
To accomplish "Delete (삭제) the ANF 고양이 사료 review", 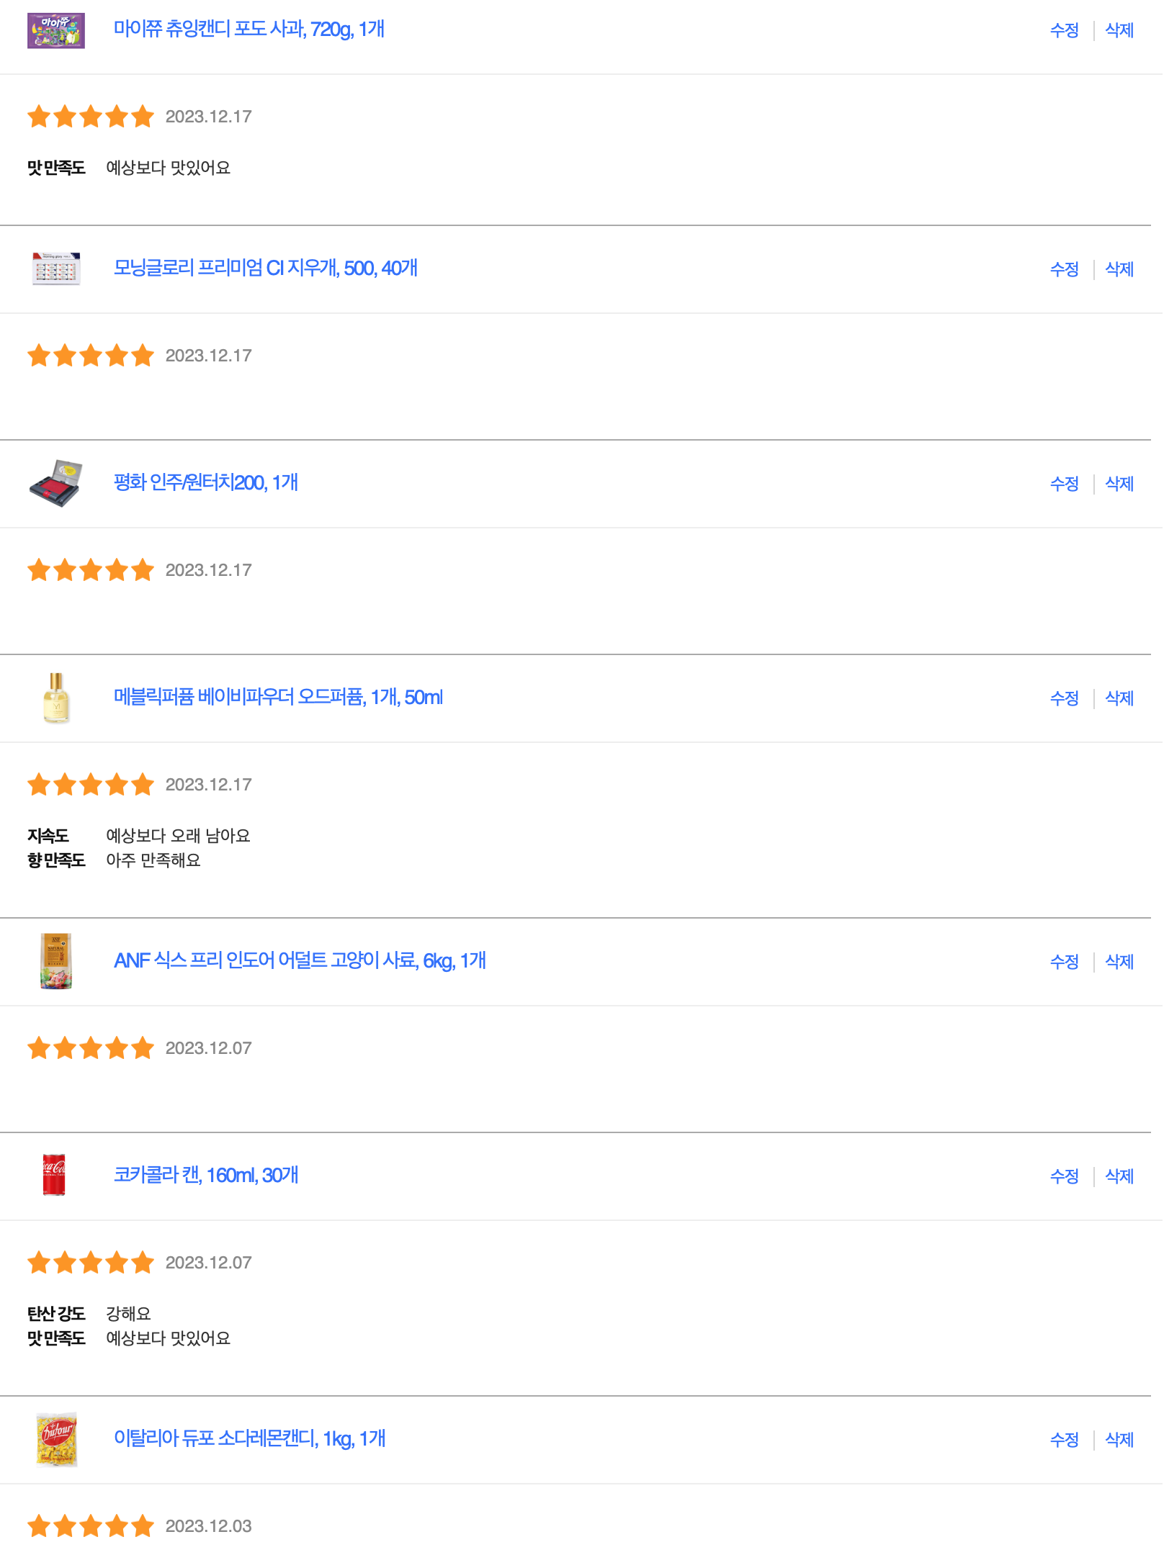I will [1119, 962].
